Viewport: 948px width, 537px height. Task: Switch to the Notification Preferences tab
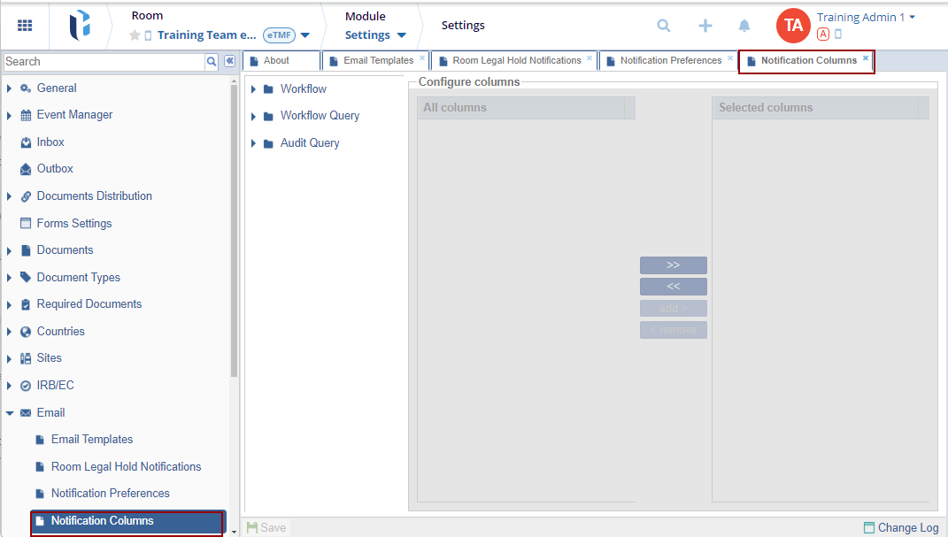[670, 60]
